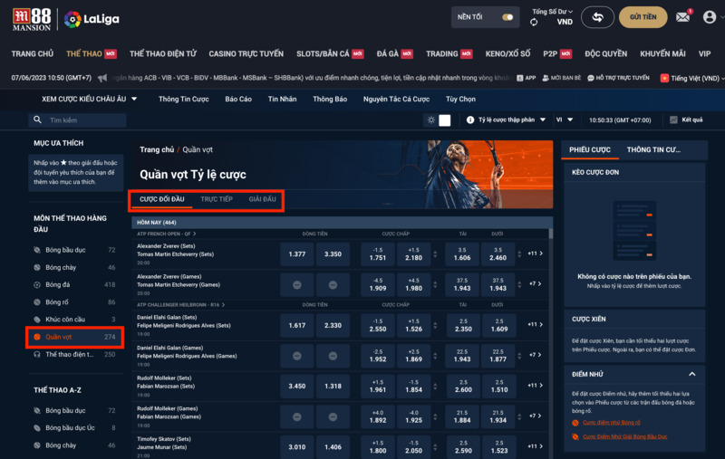The width and height of the screenshot is (725, 459).
Task: Open Thể thao điện tử menu
Action: (163, 53)
